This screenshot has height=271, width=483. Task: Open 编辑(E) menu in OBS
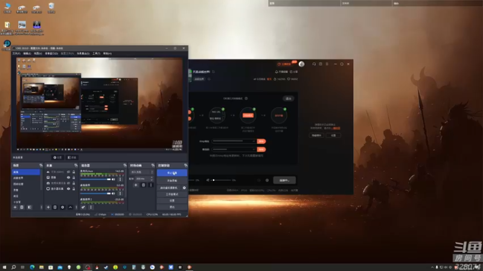(27, 54)
